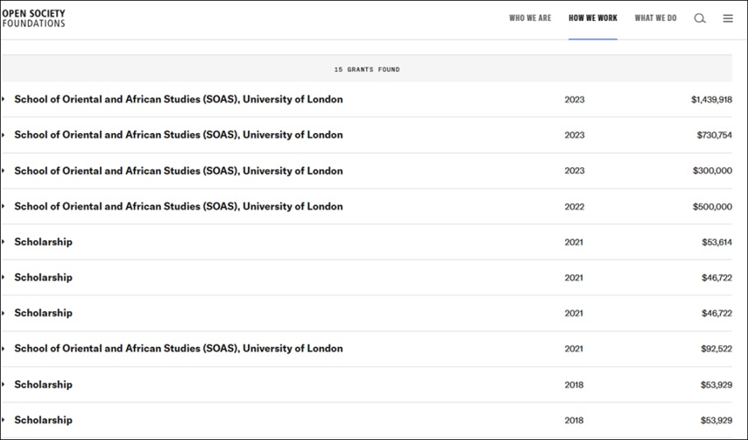The width and height of the screenshot is (748, 440).
Task: Expand triangle on the 2022 $500,000 grant
Action: coord(4,207)
